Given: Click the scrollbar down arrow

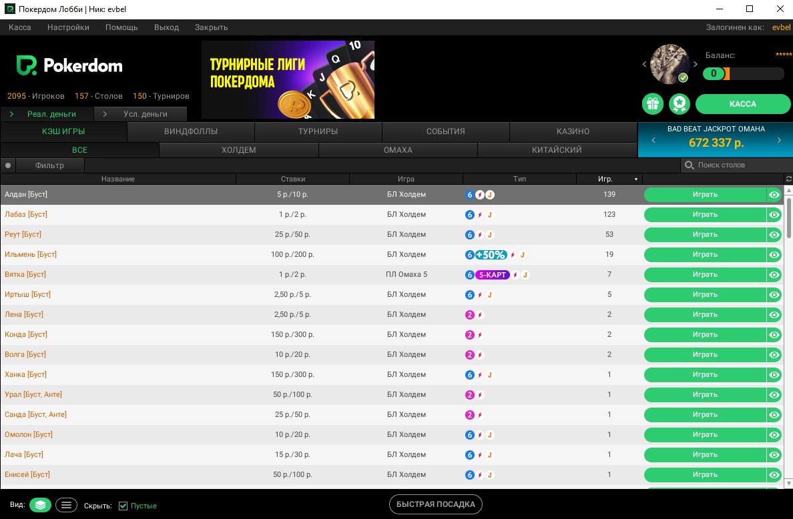Looking at the screenshot, I should 788,484.
